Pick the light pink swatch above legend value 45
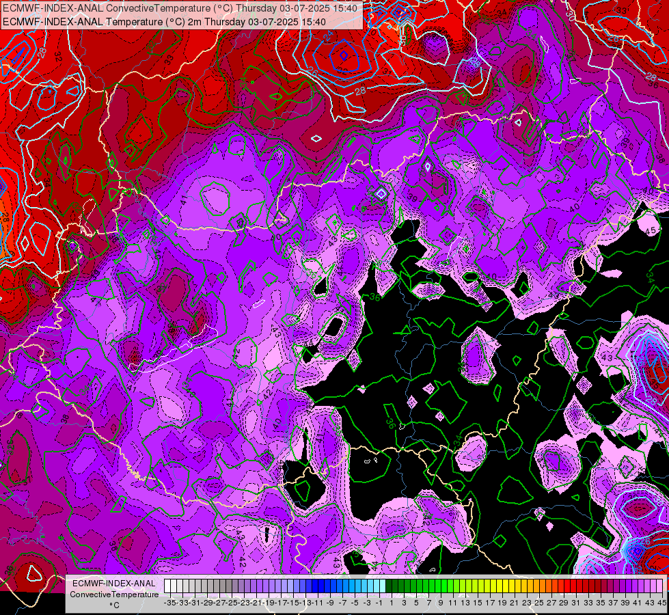This screenshot has height=615, width=669. pyautogui.click(x=659, y=586)
